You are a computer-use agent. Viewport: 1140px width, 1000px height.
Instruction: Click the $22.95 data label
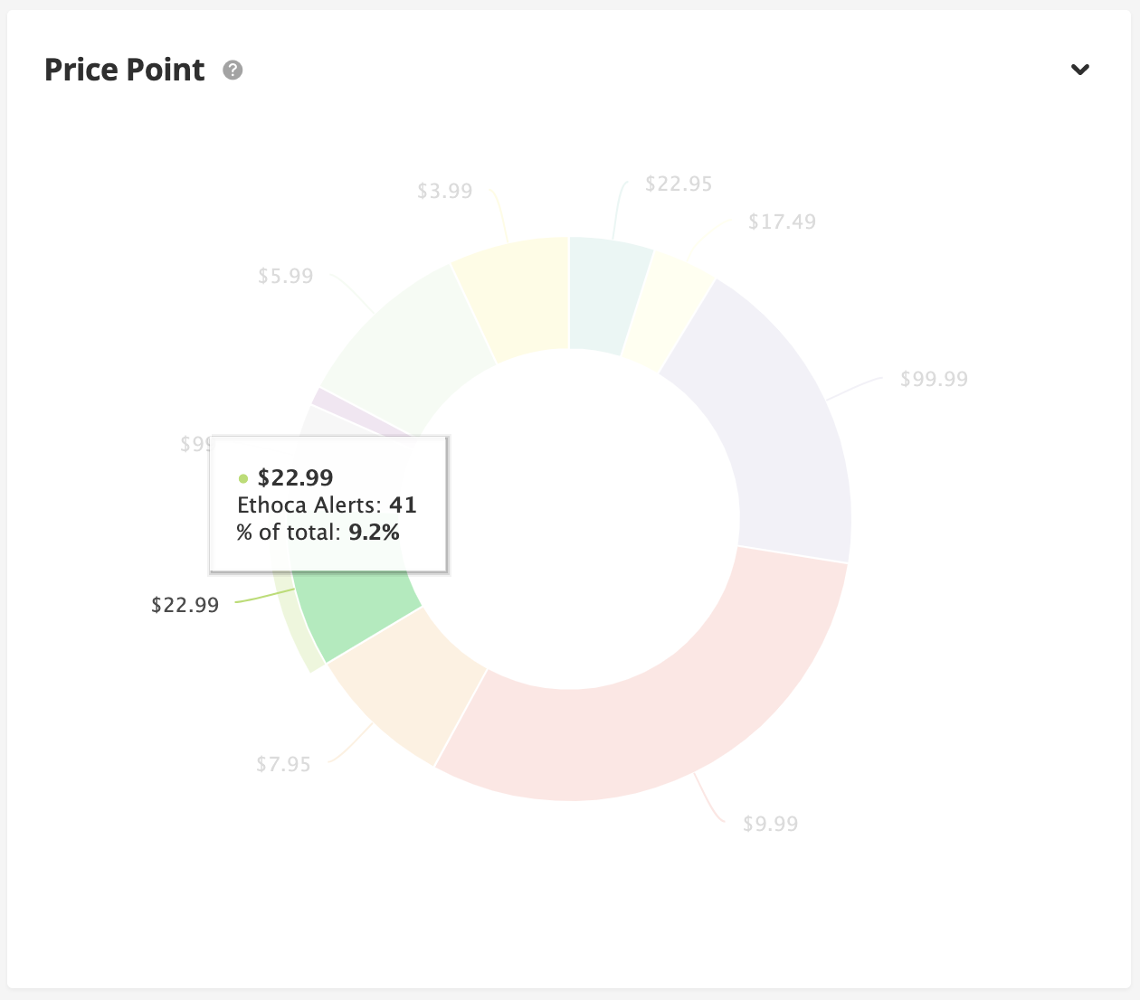[x=679, y=184]
